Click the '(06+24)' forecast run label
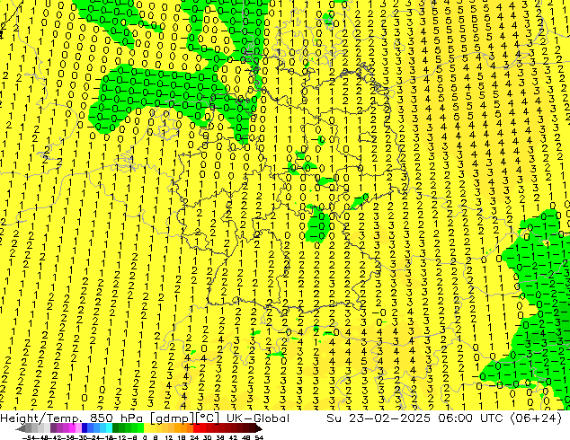570x440 pixels. coord(534,418)
